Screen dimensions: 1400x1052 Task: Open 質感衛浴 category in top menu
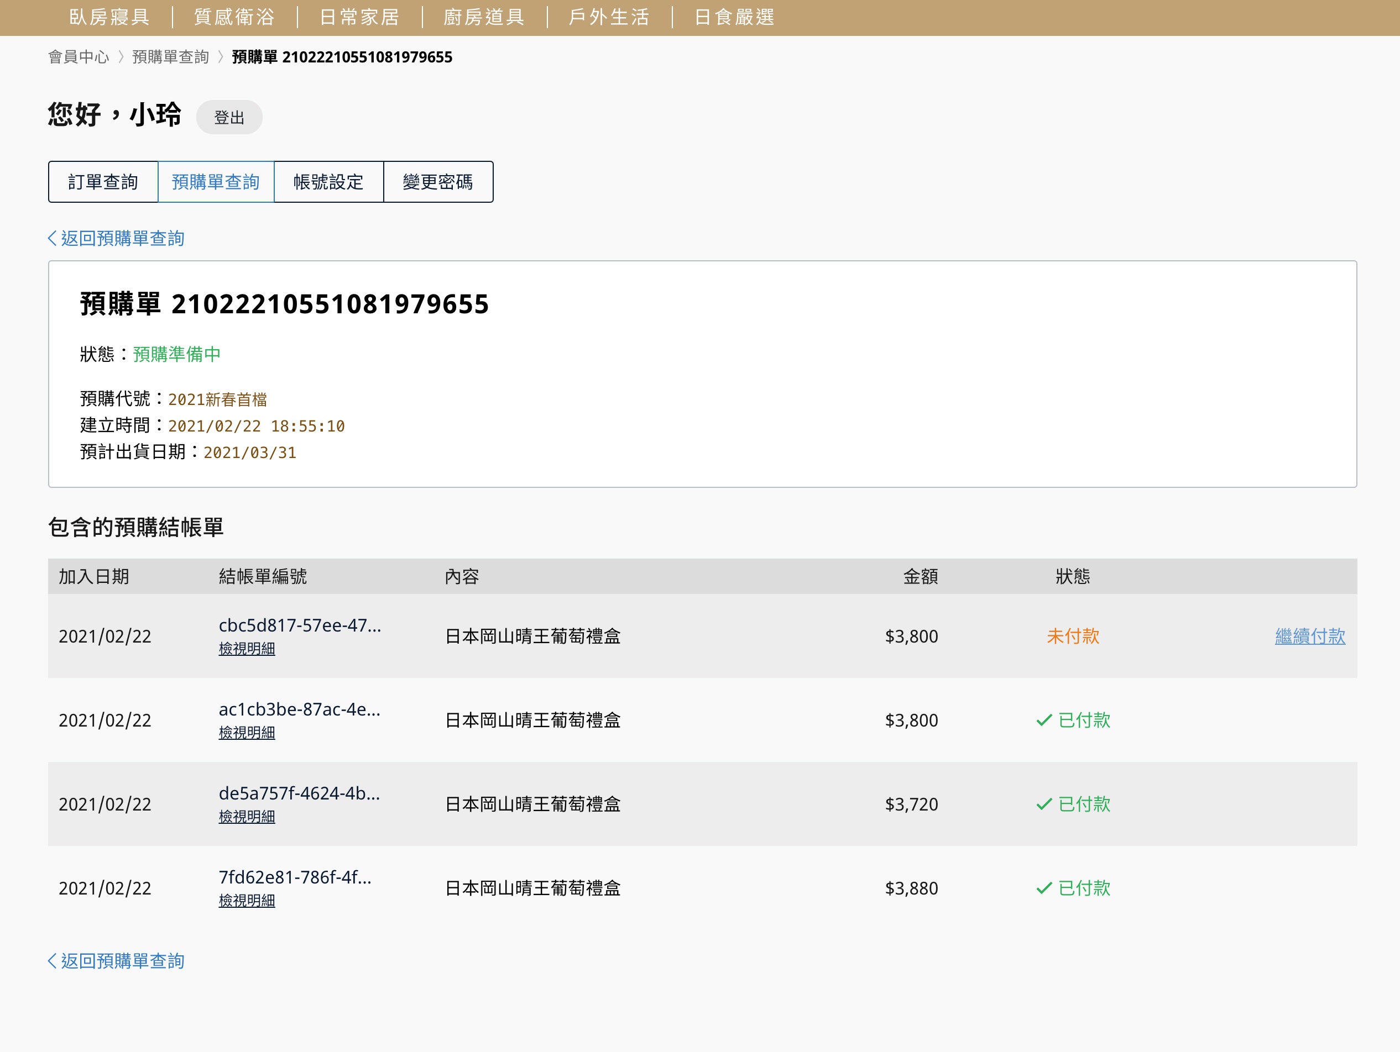234,17
